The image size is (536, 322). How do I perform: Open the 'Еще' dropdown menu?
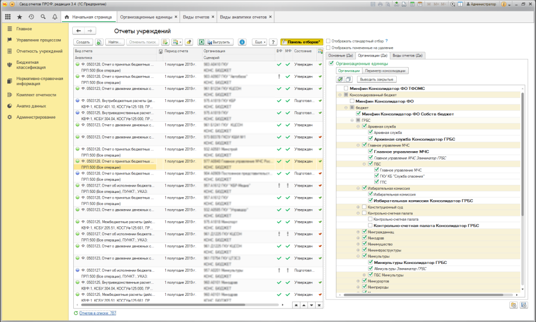pos(259,42)
